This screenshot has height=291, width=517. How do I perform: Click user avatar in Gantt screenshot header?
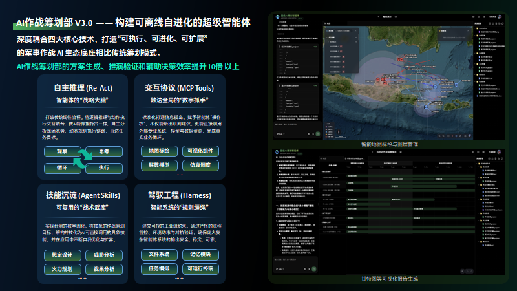499,152
